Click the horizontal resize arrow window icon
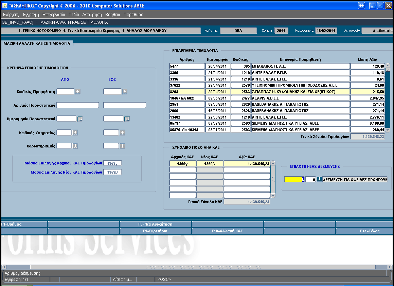 pos(361,5)
